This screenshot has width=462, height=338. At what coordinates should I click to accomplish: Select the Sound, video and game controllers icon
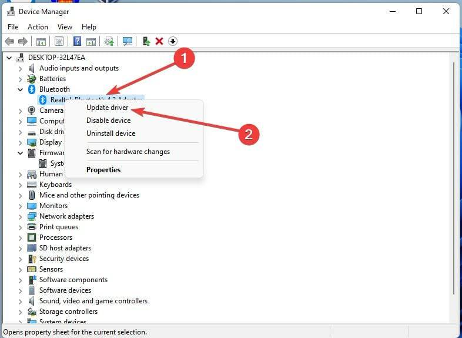32,301
